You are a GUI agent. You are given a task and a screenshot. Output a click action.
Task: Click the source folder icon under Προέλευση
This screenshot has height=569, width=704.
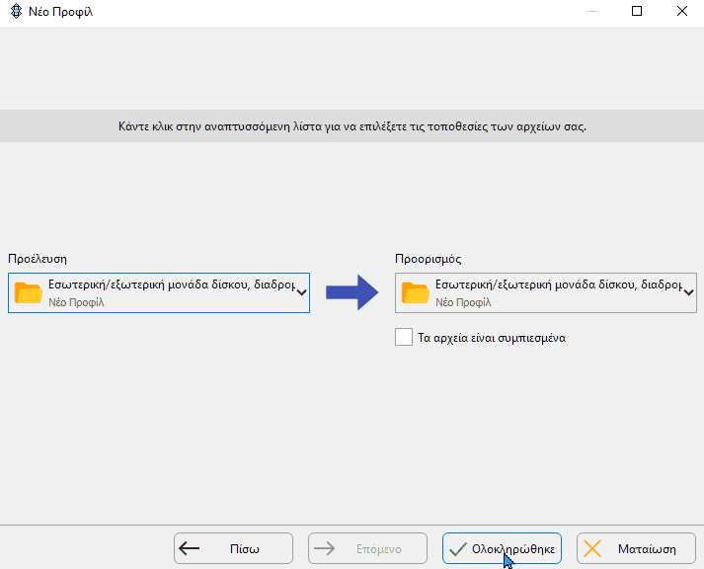click(29, 292)
